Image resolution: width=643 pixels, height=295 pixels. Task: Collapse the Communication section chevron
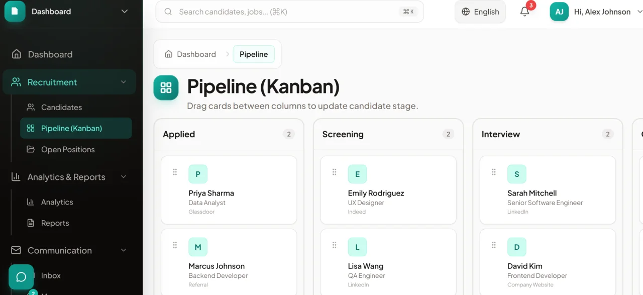pyautogui.click(x=124, y=250)
